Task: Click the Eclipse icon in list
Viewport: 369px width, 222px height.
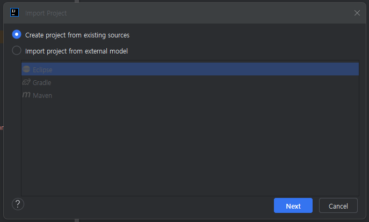Action: pos(26,69)
